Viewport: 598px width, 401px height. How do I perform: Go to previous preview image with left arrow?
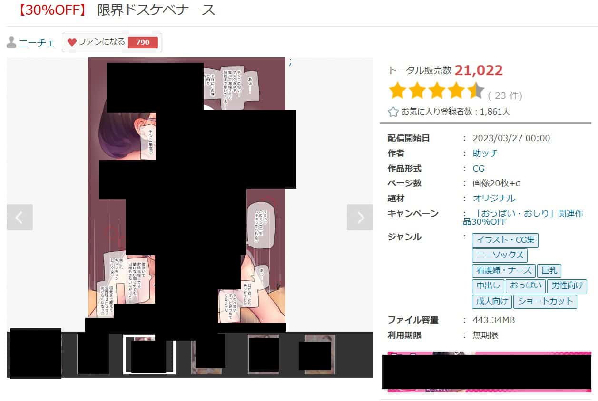tap(20, 218)
